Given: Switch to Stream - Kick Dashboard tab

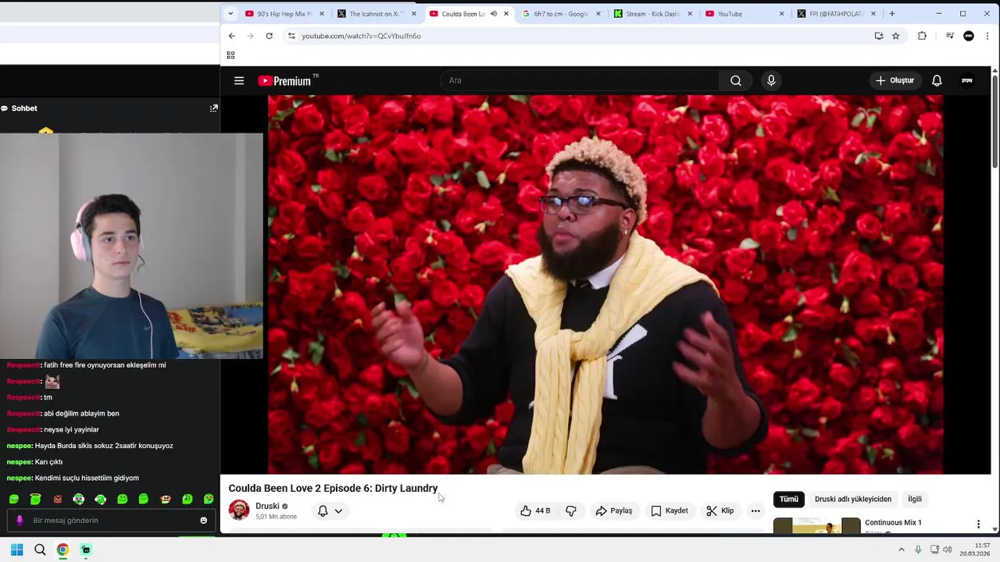Looking at the screenshot, I should tap(653, 13).
